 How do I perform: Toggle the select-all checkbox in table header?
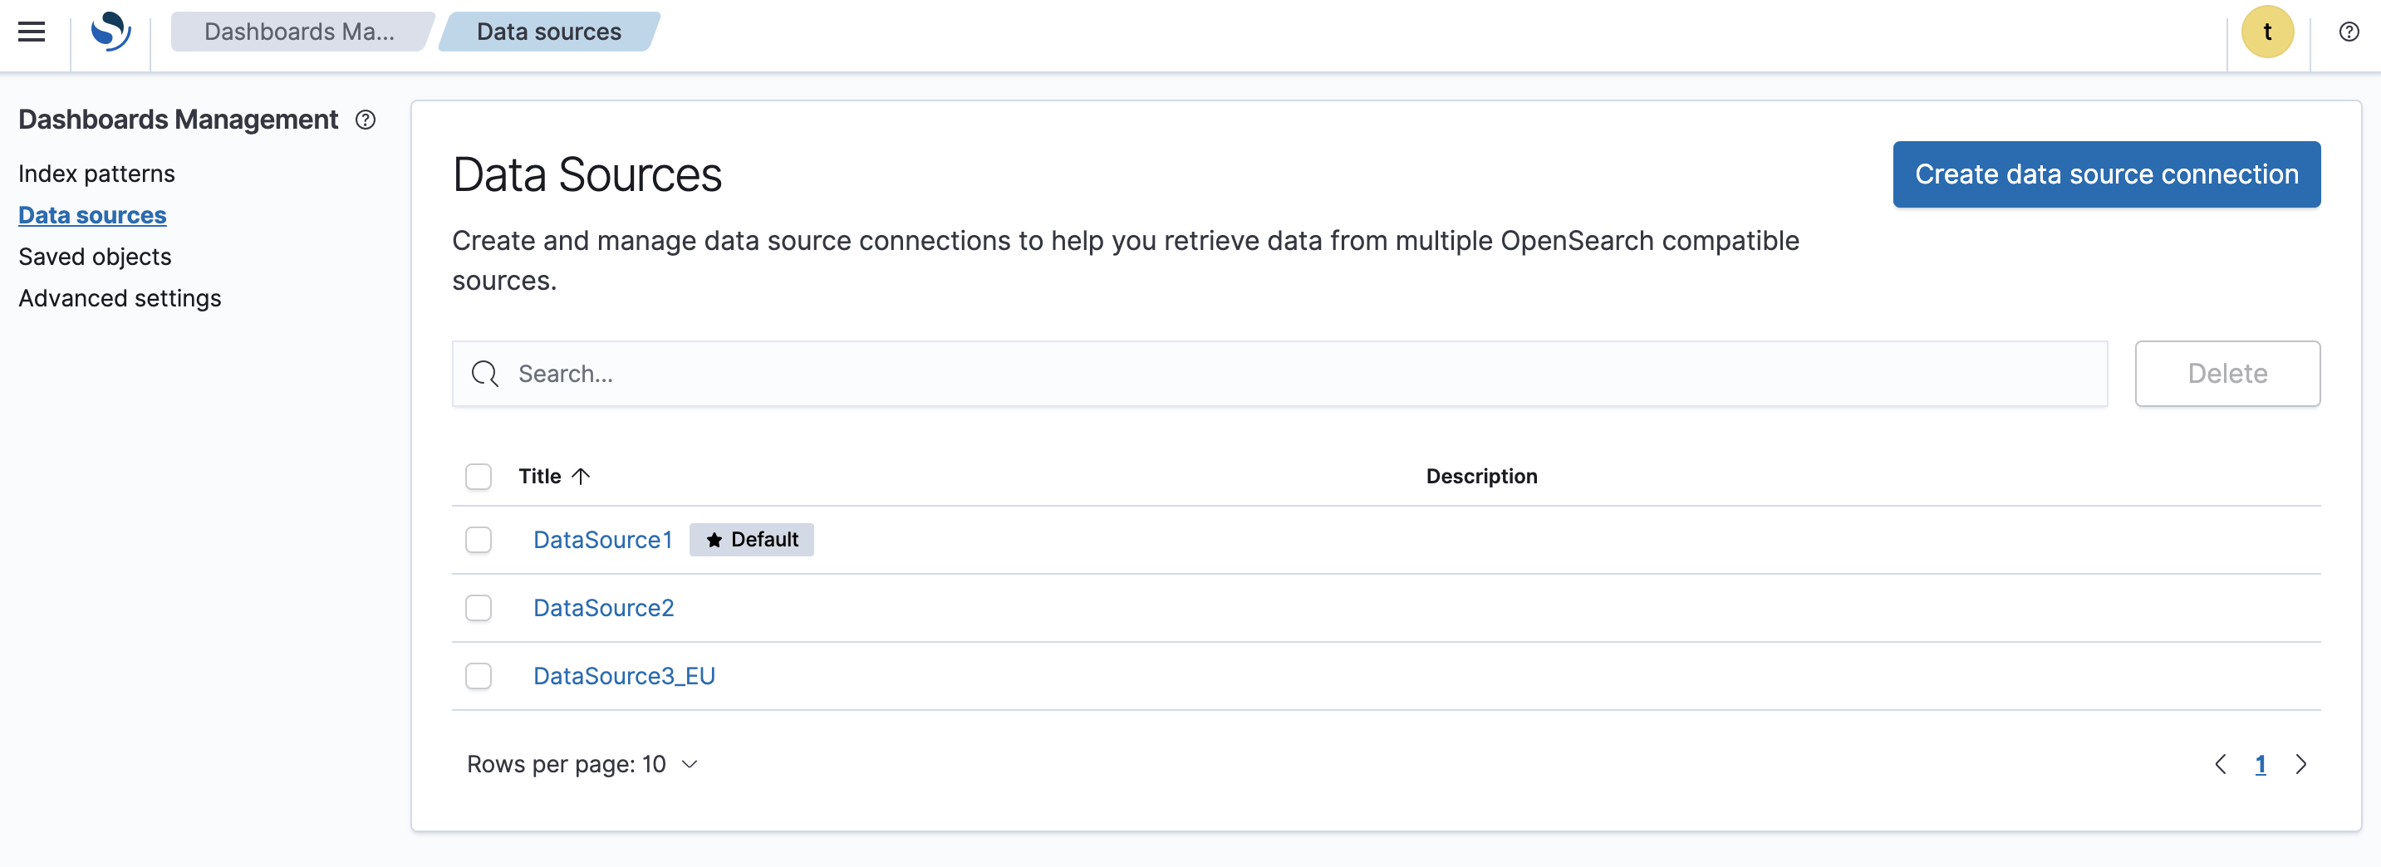[x=479, y=476]
